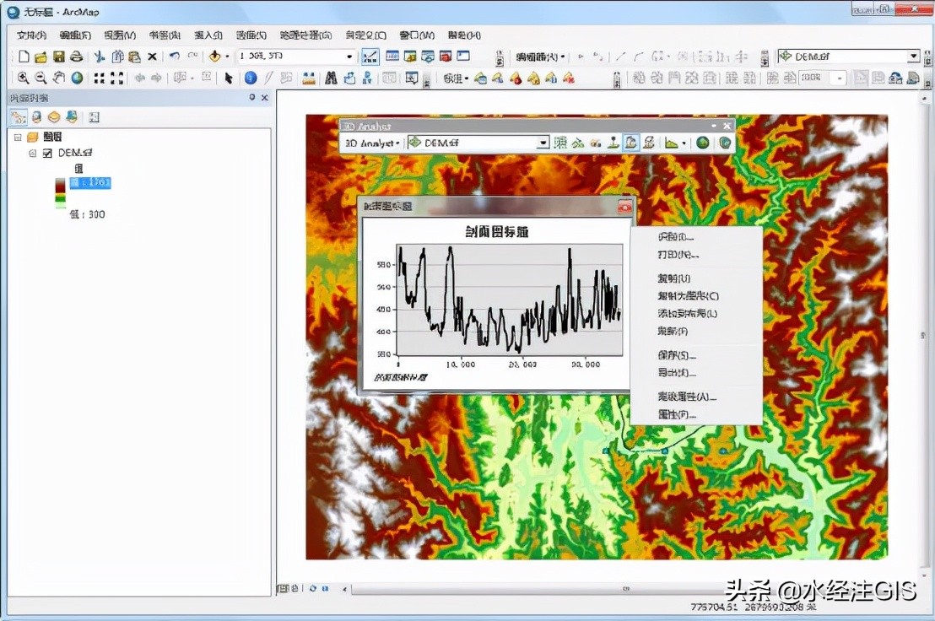Open the Find binoculars tool
This screenshot has height=621, width=935.
[332, 78]
